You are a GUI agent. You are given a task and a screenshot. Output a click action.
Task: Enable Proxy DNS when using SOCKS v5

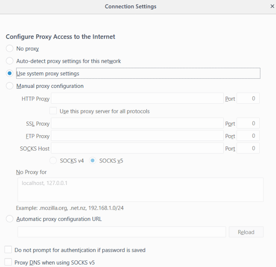(8, 263)
